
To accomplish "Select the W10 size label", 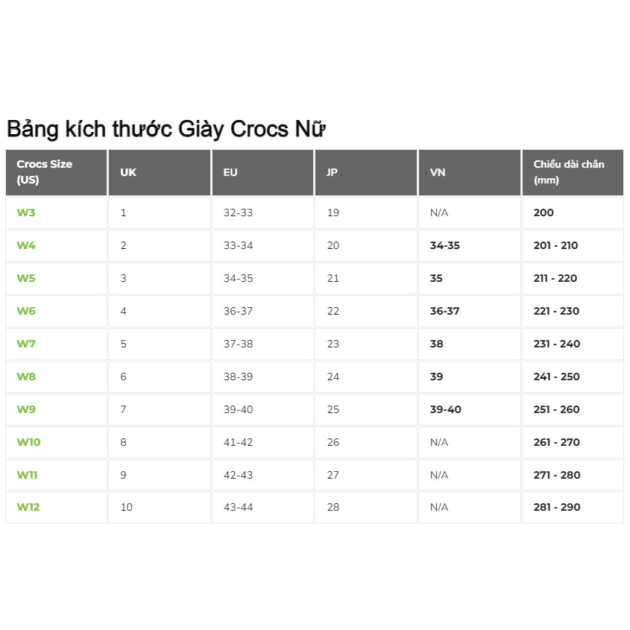I will pyautogui.click(x=28, y=442).
